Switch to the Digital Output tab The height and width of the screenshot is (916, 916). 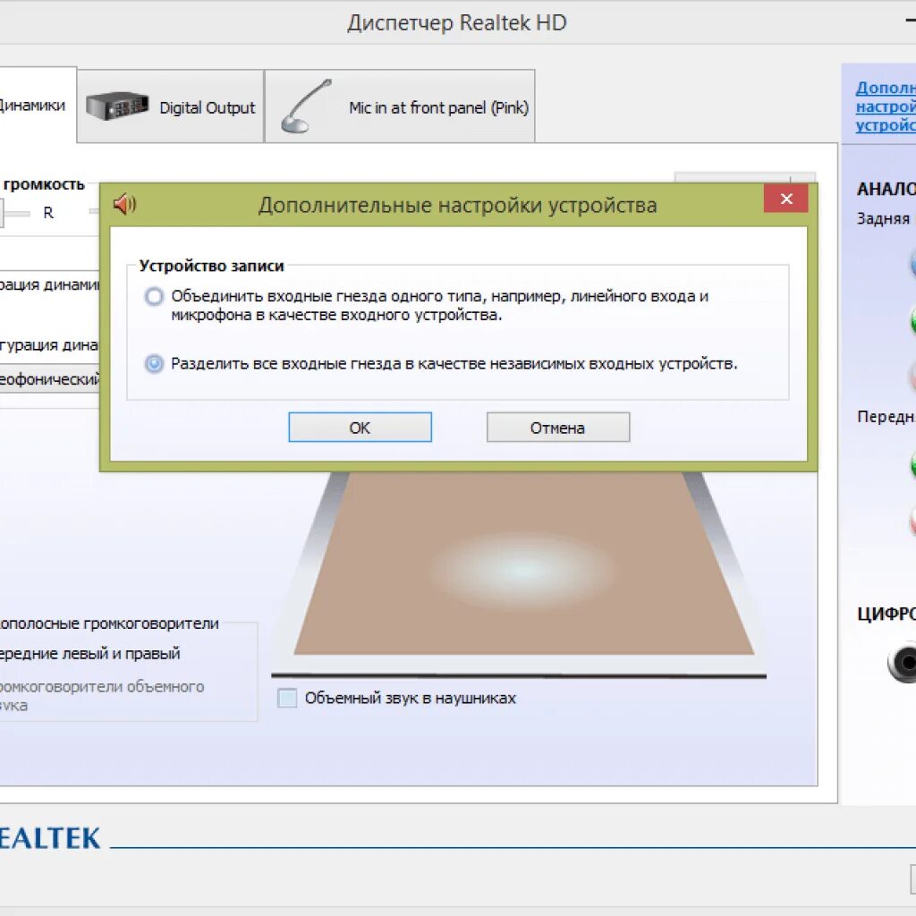171,106
